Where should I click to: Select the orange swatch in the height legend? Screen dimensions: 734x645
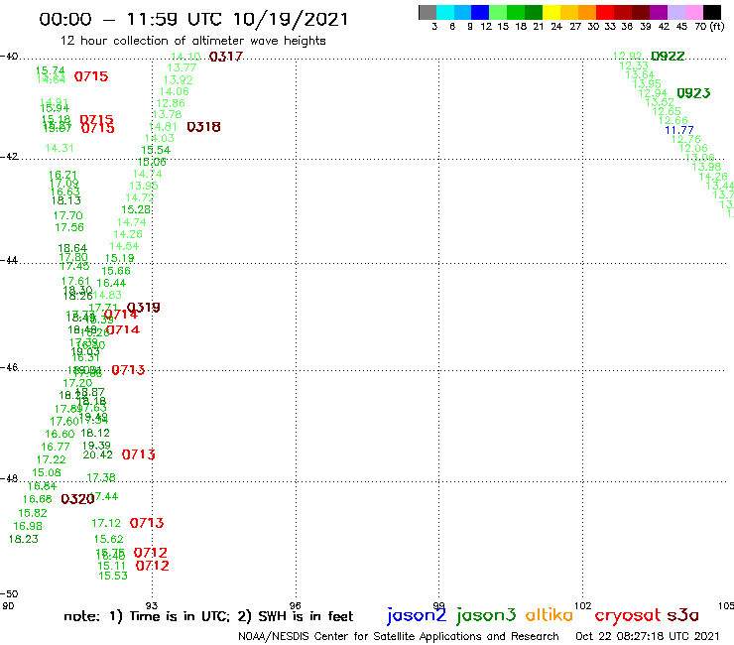(587, 12)
